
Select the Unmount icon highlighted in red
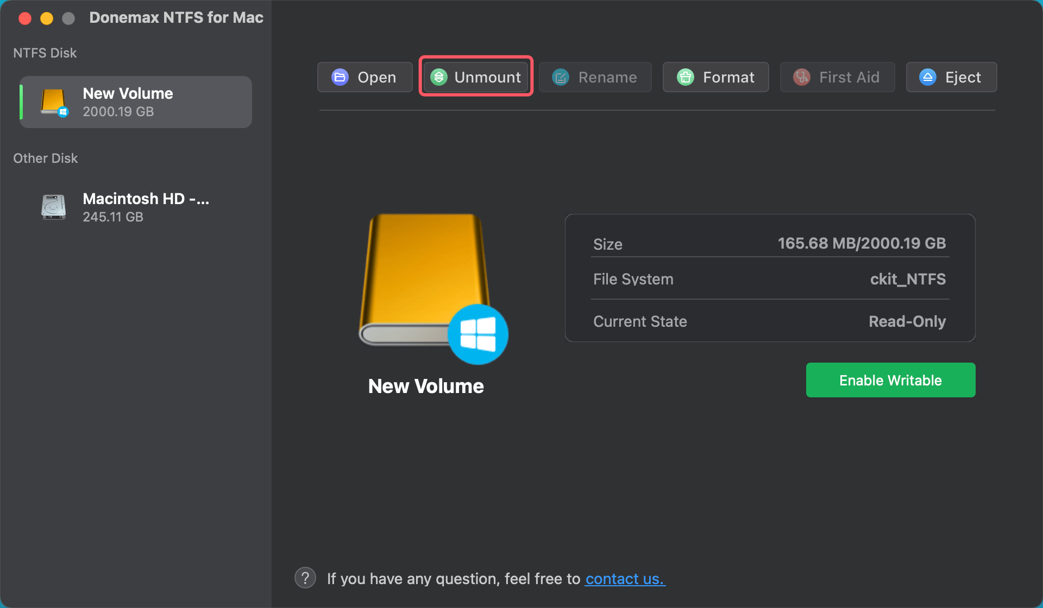[x=440, y=77]
